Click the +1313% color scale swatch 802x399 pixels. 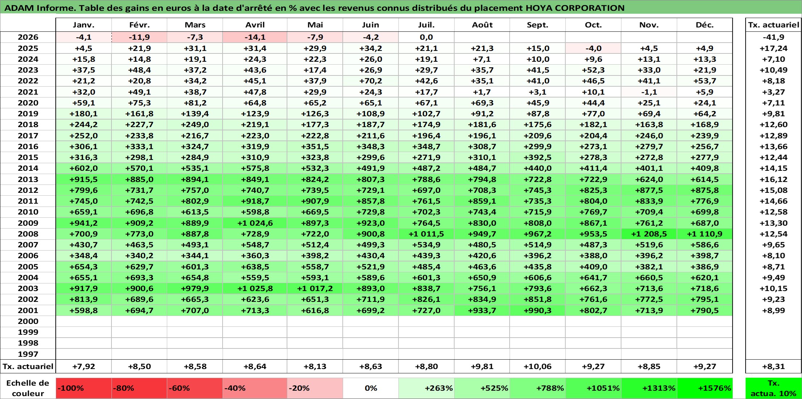point(649,388)
